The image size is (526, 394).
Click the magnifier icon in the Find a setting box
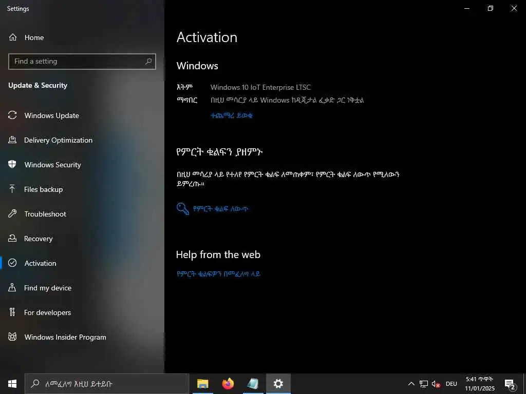pos(148,62)
